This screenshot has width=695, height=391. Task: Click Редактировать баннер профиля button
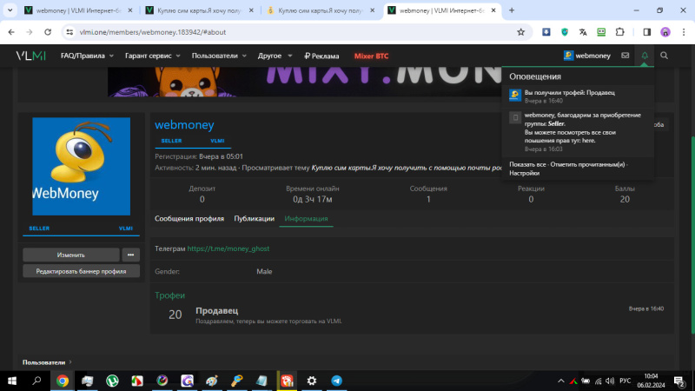[81, 271]
